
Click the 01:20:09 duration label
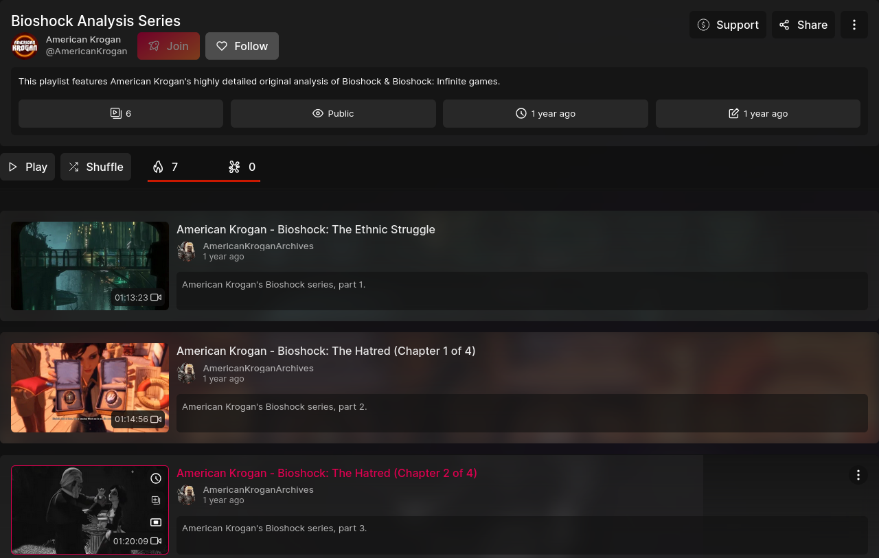130,541
